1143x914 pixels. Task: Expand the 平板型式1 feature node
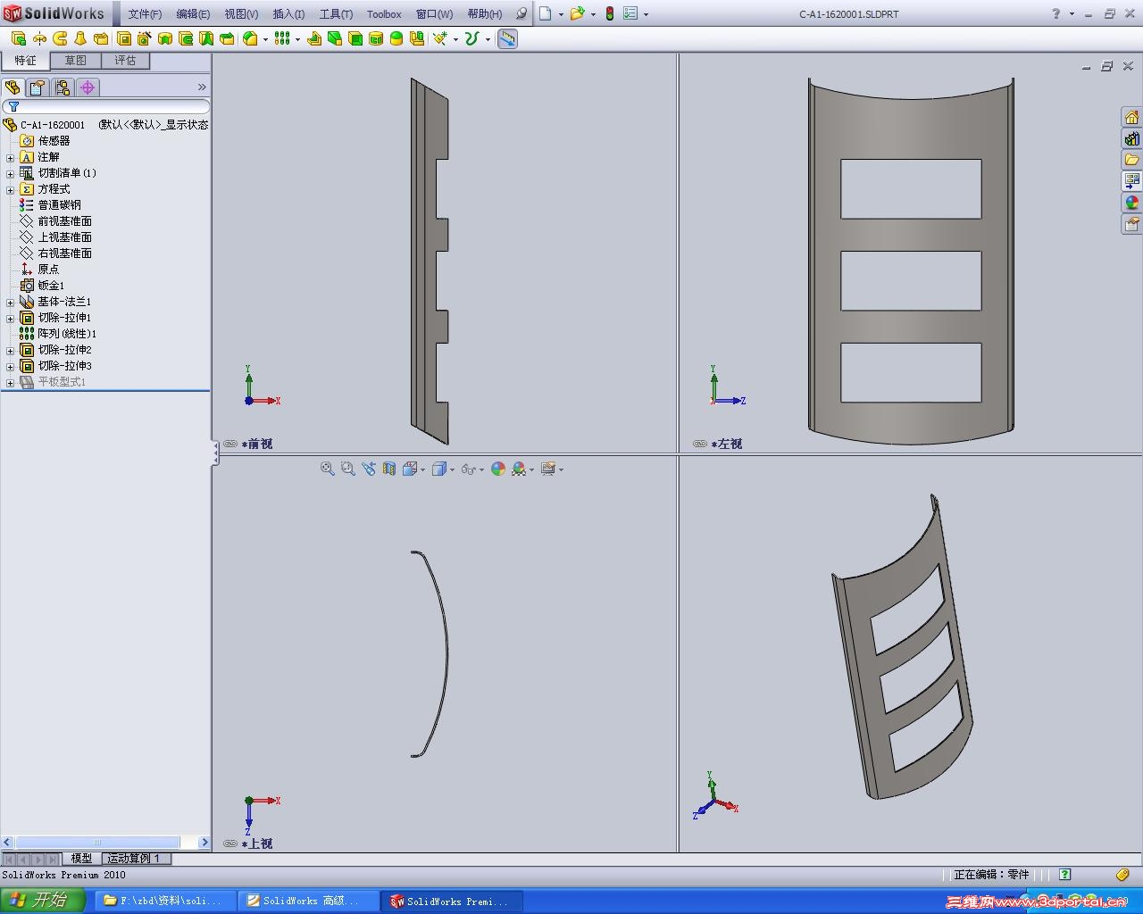coord(10,382)
